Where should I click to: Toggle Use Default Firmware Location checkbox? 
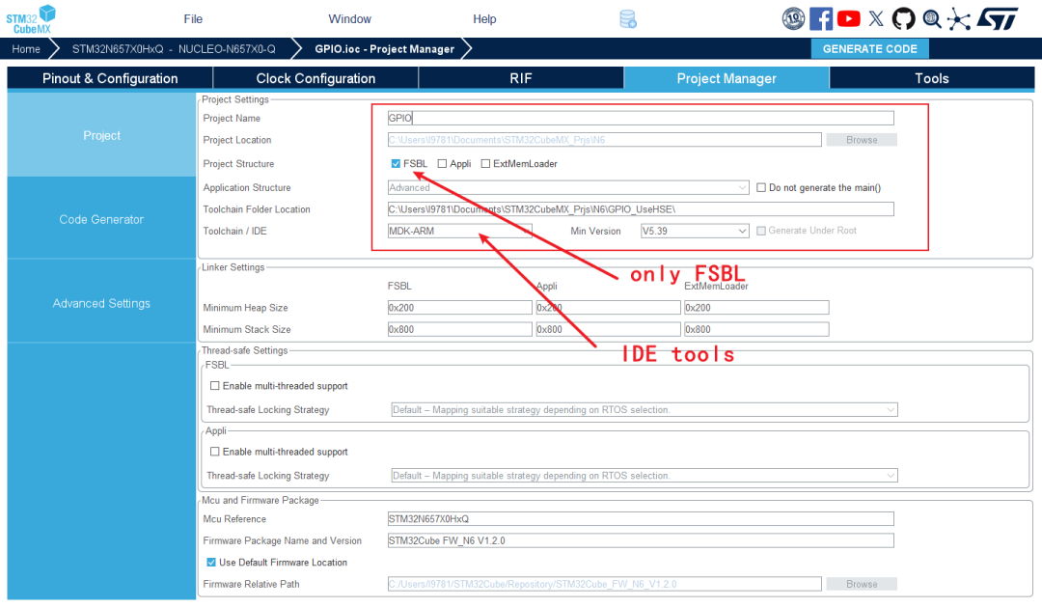(x=211, y=563)
